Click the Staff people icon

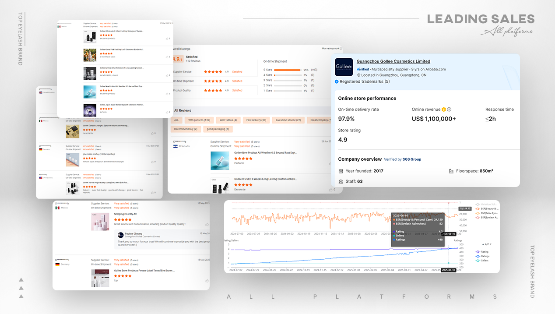pyautogui.click(x=341, y=181)
